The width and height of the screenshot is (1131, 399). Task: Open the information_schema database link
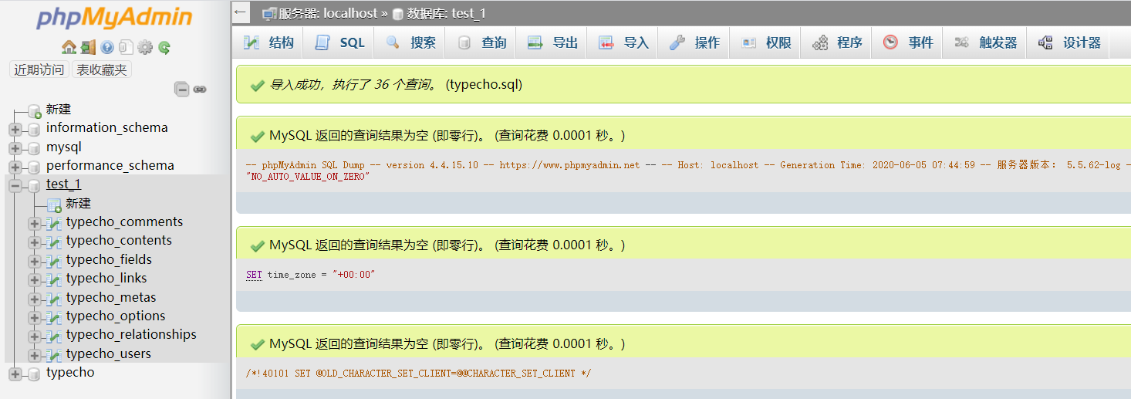(x=106, y=128)
